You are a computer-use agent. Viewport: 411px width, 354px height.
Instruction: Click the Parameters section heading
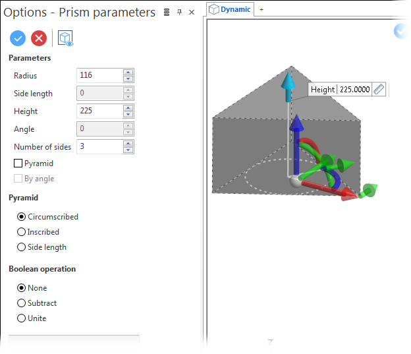pyautogui.click(x=30, y=58)
